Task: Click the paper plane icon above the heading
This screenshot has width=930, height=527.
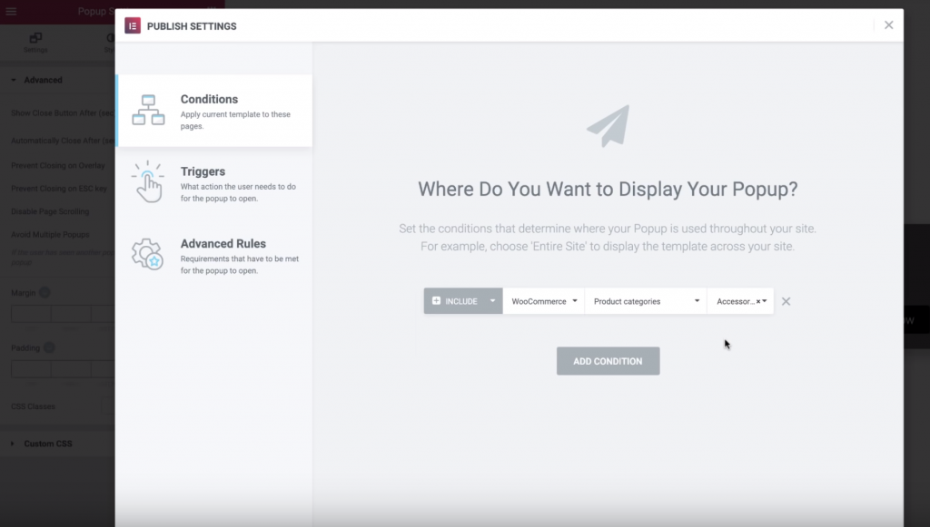Action: (x=608, y=126)
